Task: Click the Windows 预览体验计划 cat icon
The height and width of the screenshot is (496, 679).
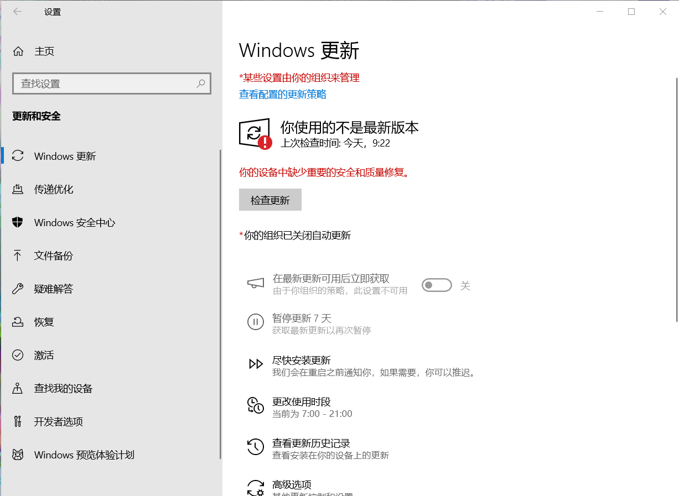Action: point(18,455)
